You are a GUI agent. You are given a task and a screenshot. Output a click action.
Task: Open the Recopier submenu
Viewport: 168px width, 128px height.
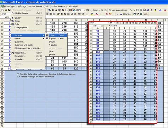tap(28, 35)
